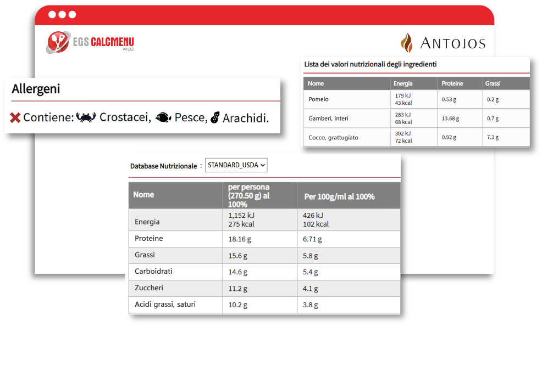Click the Pesce fish allergen icon

[163, 117]
